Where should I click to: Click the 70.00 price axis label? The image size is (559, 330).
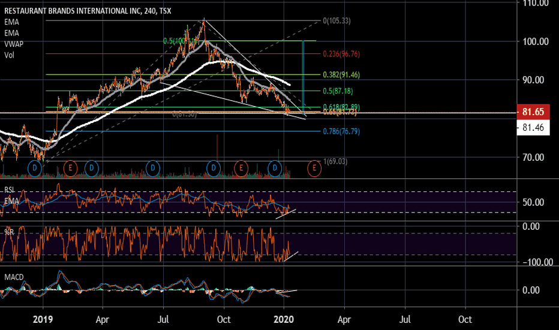pyautogui.click(x=533, y=157)
